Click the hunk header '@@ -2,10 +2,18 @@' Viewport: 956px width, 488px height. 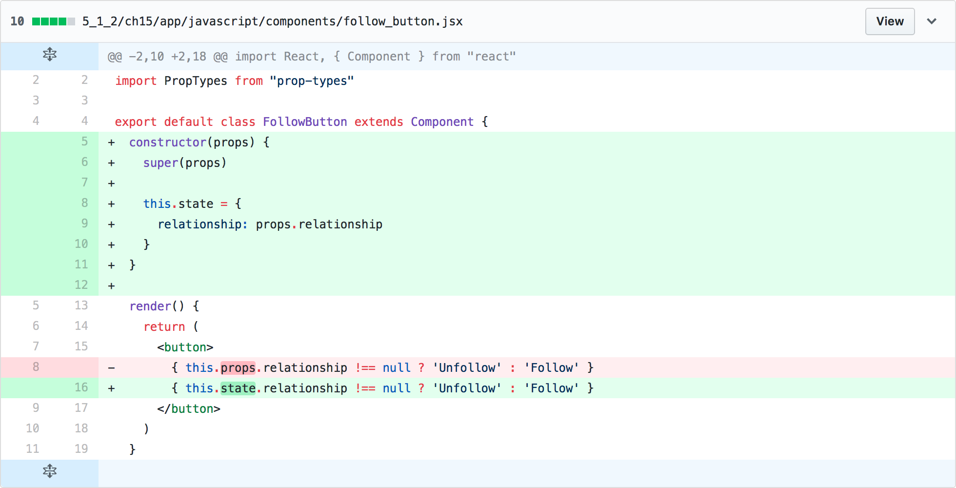(x=168, y=57)
